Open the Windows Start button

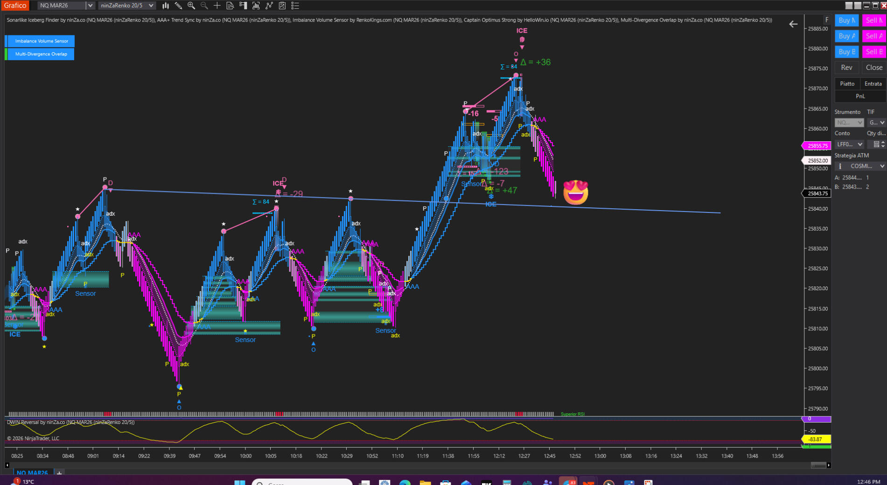click(239, 483)
